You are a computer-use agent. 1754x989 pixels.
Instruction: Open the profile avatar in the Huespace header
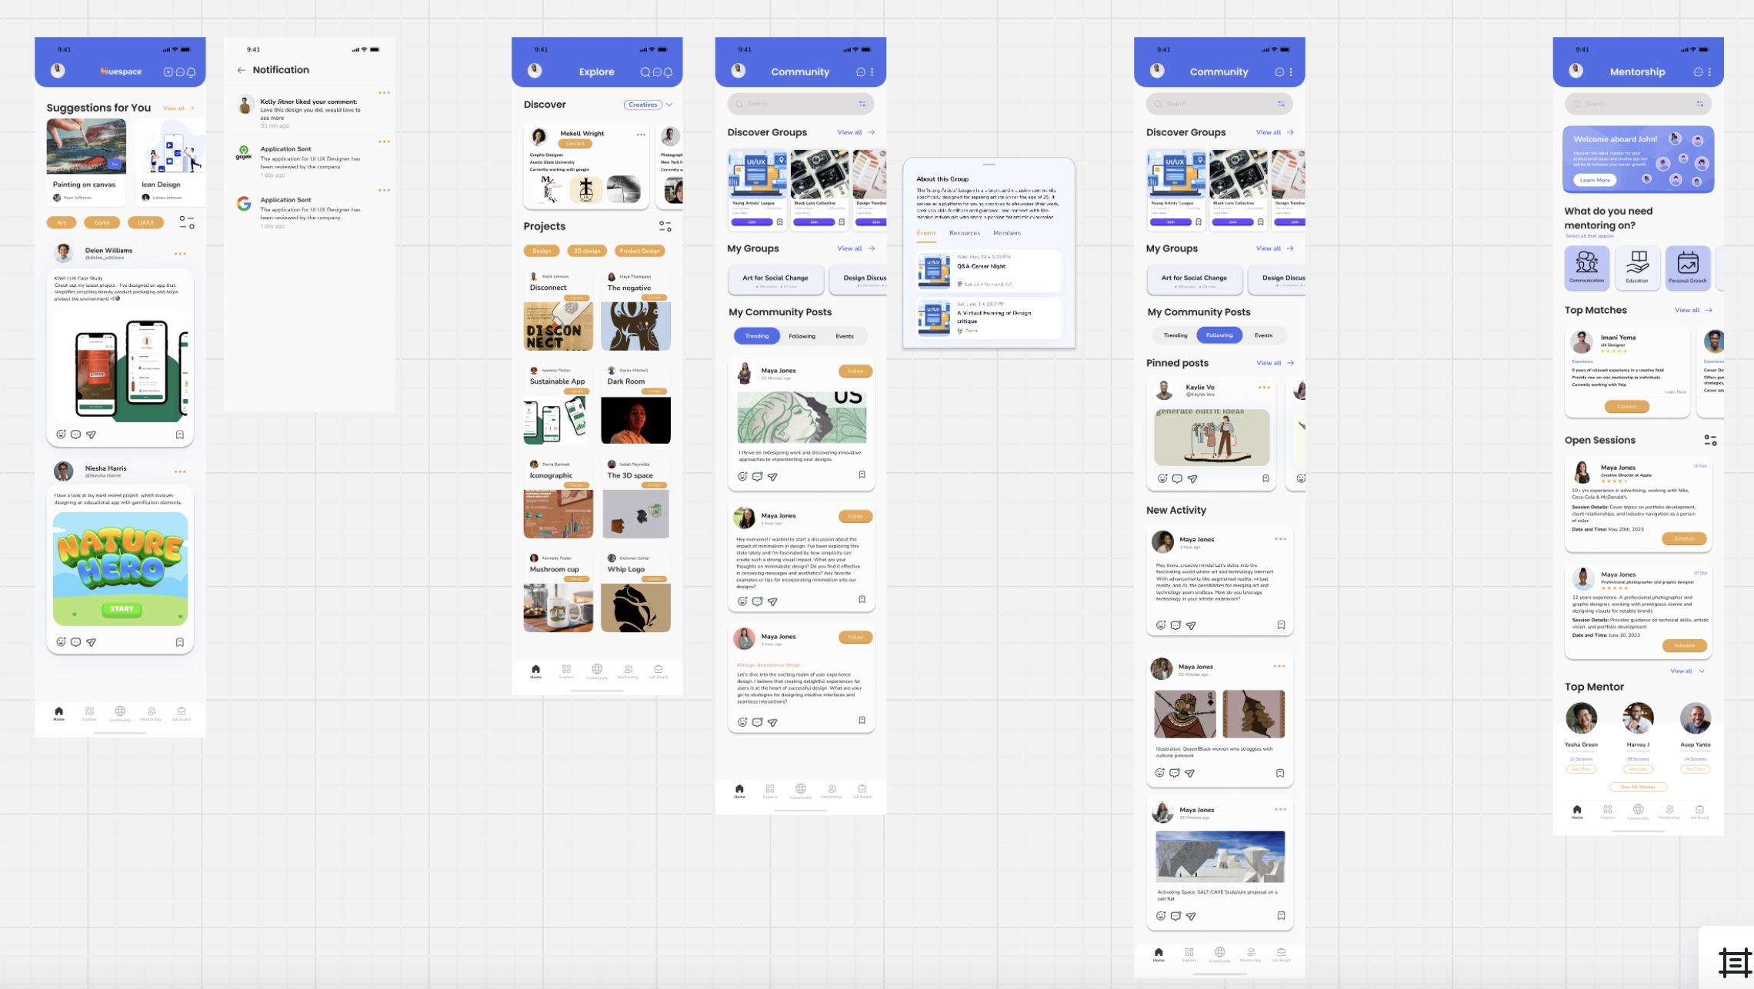click(58, 71)
